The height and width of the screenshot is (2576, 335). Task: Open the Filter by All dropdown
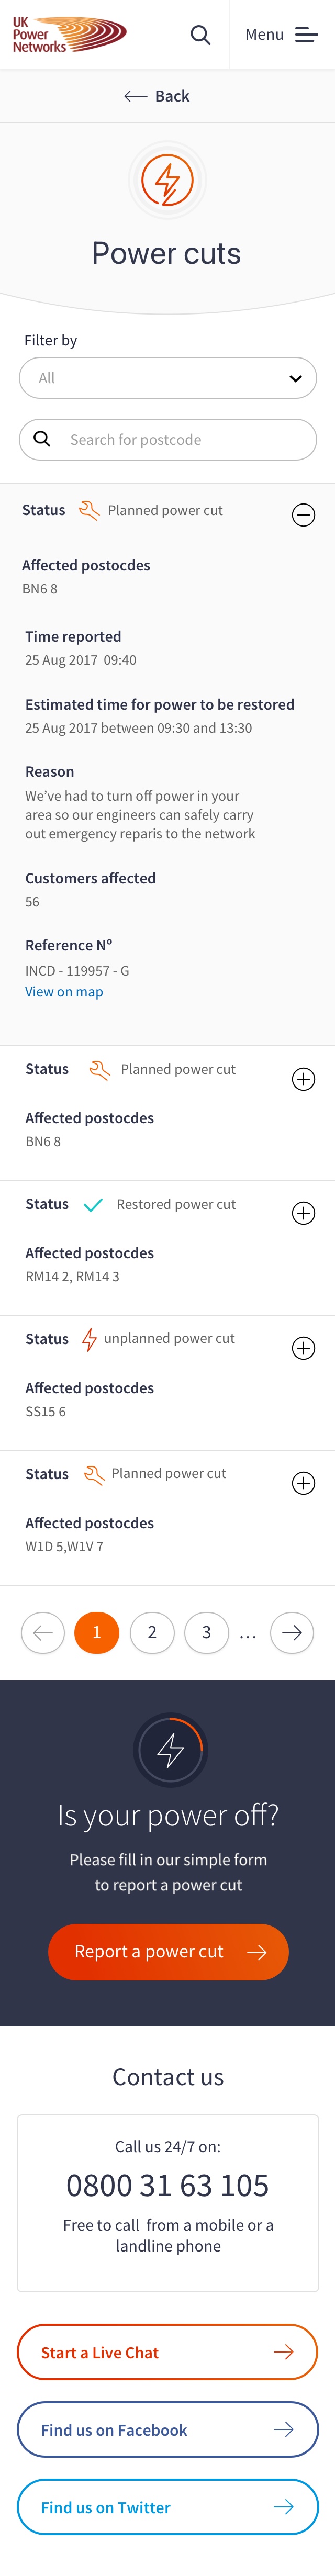pos(168,378)
